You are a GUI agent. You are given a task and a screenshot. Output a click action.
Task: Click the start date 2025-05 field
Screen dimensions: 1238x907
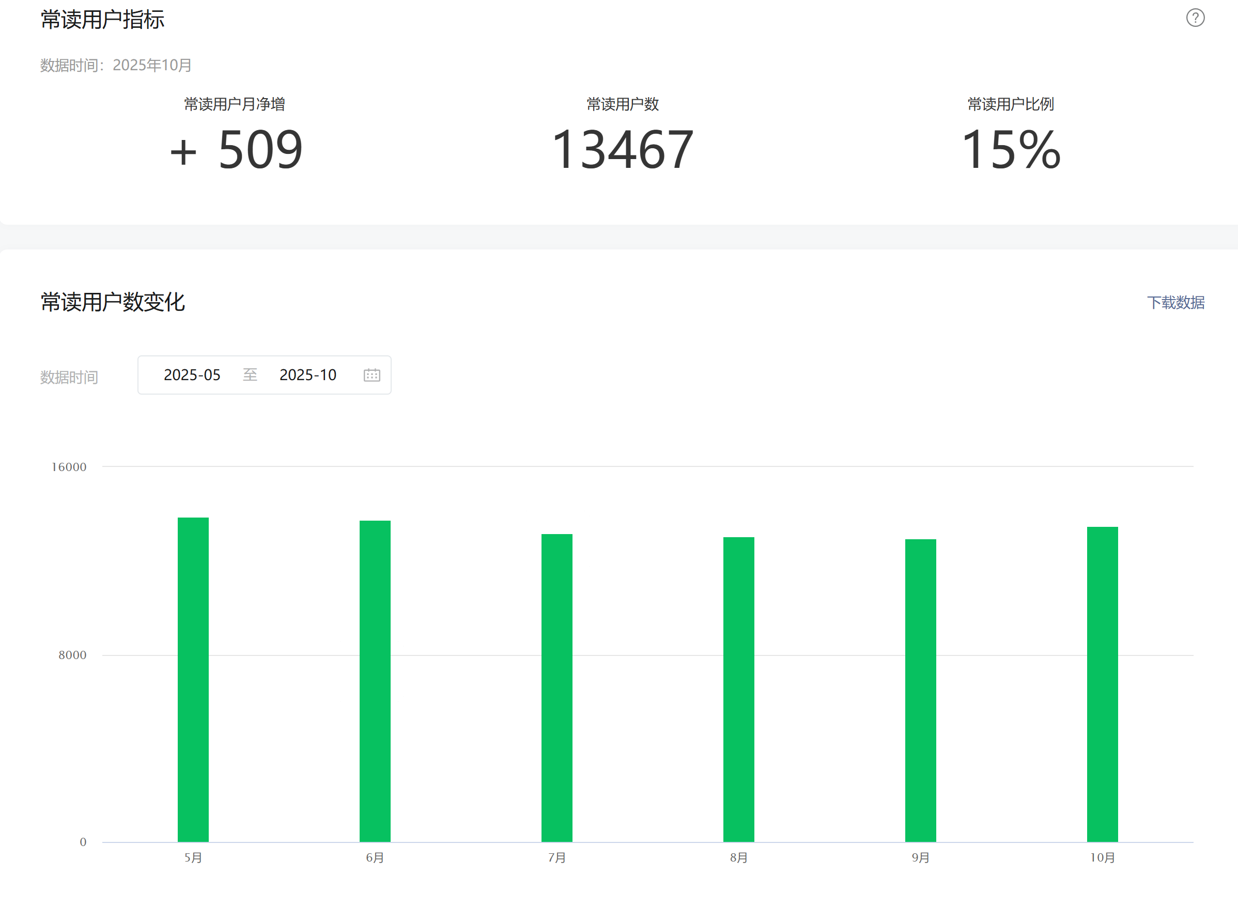tap(192, 375)
